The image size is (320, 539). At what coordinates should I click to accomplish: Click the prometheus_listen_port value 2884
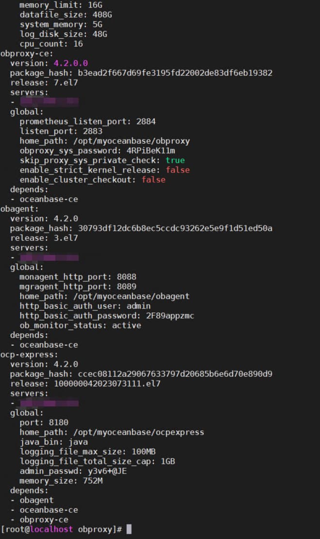pos(146,121)
